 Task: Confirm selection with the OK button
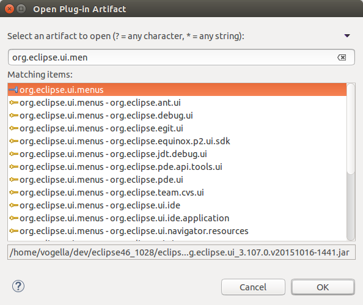coord(323,287)
